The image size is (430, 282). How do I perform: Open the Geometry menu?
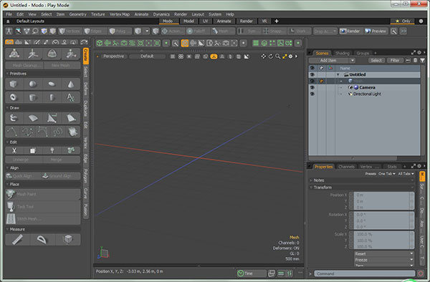tap(77, 14)
